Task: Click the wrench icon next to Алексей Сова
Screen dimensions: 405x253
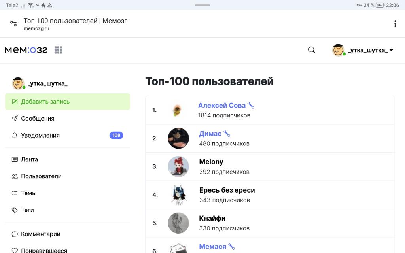Action: [x=251, y=105]
